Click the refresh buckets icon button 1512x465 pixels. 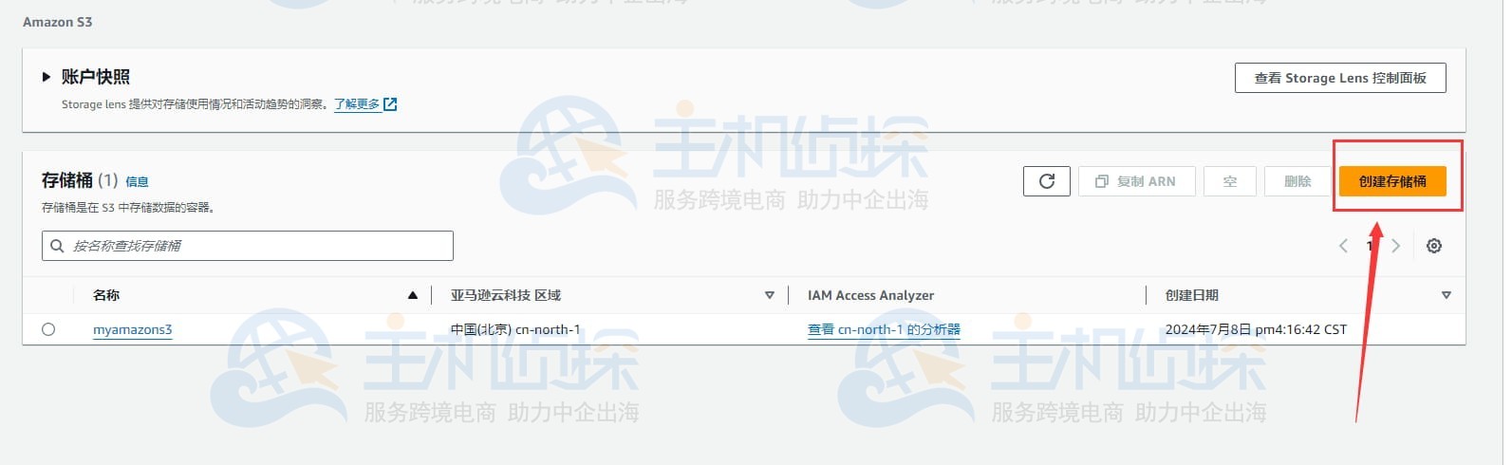tap(1046, 181)
